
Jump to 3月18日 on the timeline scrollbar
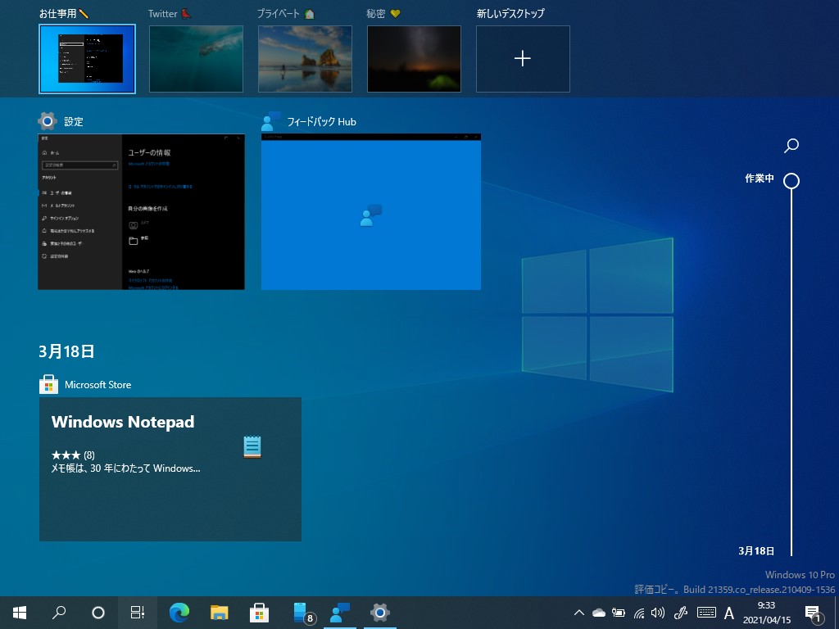(756, 551)
